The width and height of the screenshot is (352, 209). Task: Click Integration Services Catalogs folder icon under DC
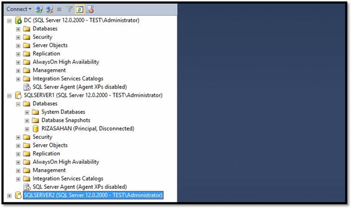[x=27, y=79]
